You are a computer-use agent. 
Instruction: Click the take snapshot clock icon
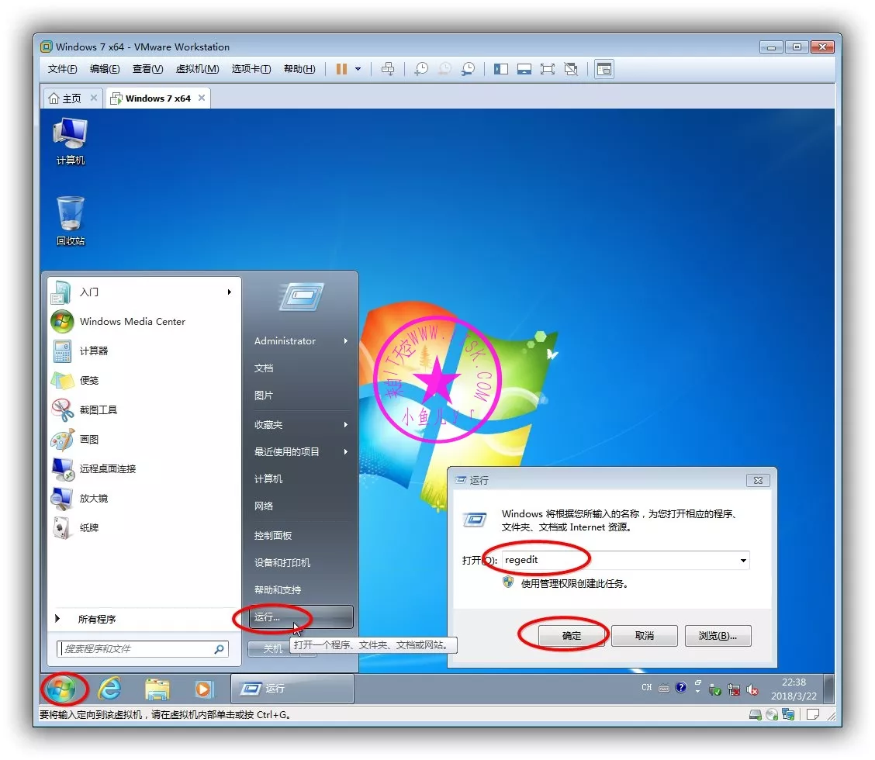[x=420, y=69]
